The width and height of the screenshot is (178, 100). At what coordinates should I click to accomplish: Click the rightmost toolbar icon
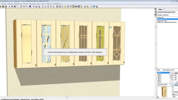tap(97, 6)
